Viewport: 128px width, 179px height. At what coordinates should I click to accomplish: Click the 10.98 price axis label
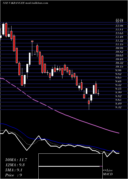coord(120,48)
